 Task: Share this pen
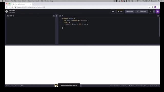(x=158, y=86)
